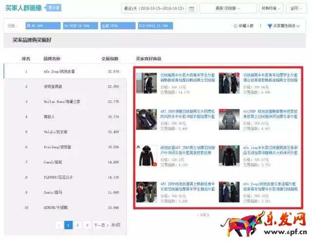The height and width of the screenshot is (242, 312).
Task: Click the 下一页 next page button
Action: tap(99, 225)
